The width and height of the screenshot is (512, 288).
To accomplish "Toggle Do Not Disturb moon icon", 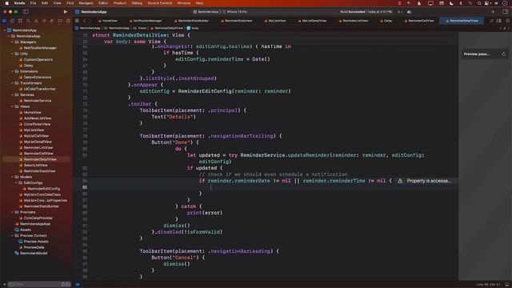I will point(451,3).
